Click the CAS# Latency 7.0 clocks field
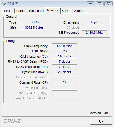Screen dimensions: 114x127 [64, 56]
